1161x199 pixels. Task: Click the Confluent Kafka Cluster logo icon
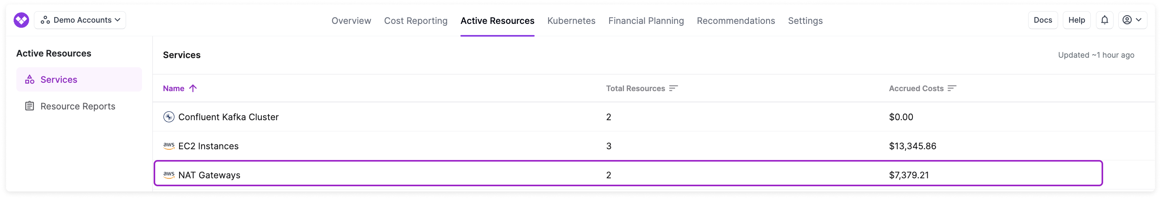pos(168,117)
